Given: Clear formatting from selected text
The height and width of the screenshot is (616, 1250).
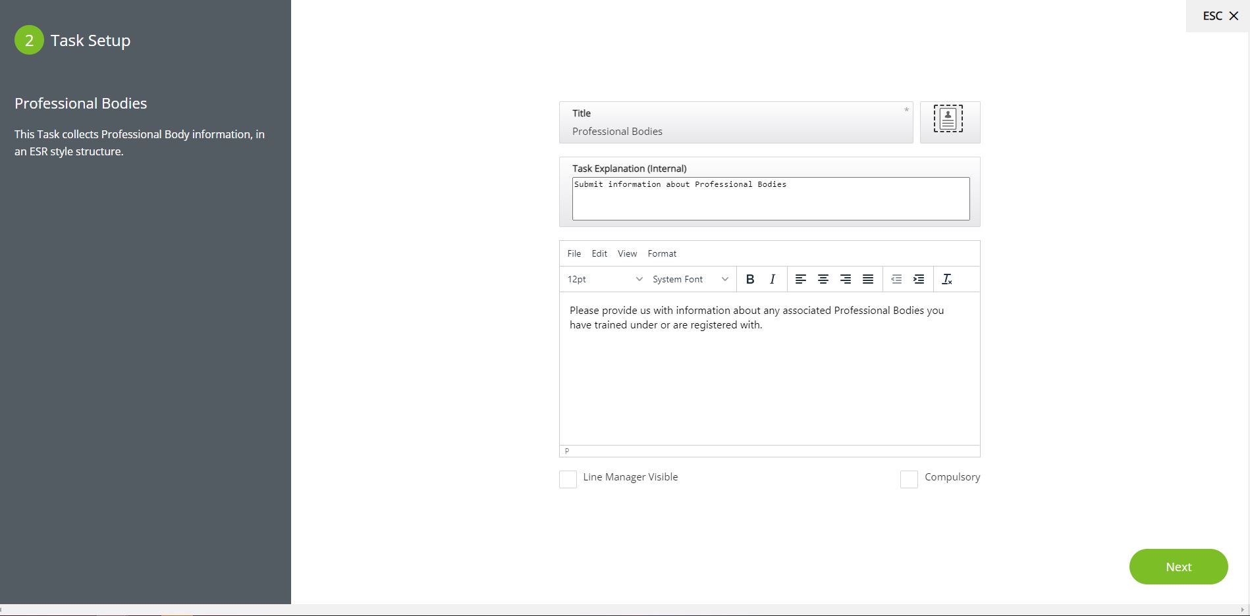Looking at the screenshot, I should [x=947, y=279].
